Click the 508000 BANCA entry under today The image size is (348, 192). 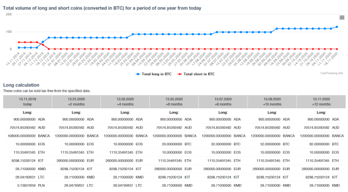(29, 136)
